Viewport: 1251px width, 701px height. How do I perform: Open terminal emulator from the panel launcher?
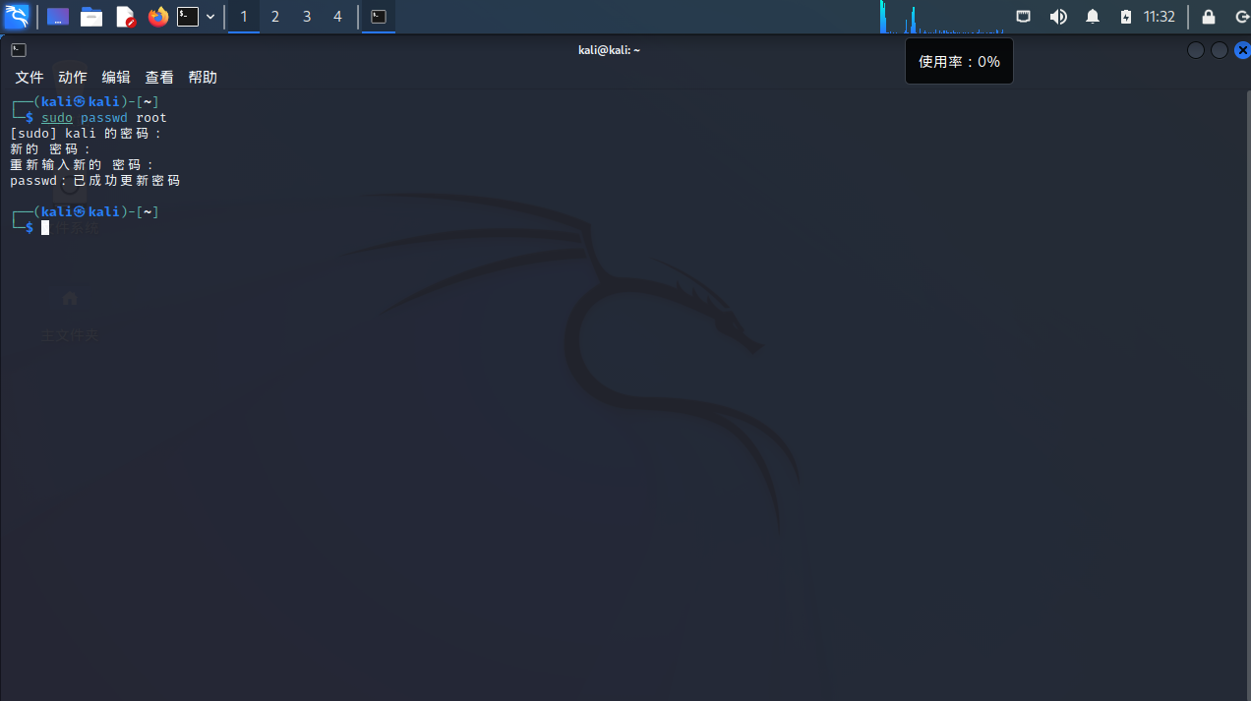click(x=188, y=17)
